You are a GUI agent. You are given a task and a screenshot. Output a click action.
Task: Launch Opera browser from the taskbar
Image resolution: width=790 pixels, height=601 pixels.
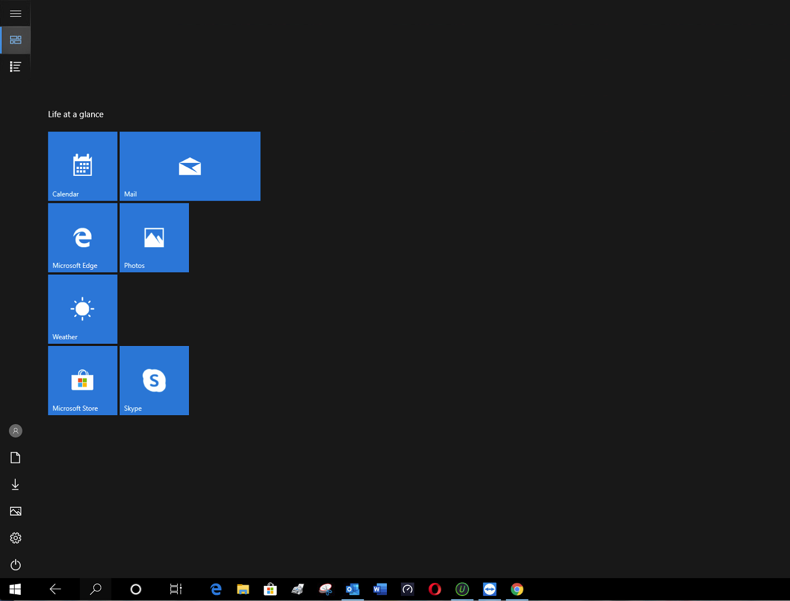pyautogui.click(x=434, y=589)
